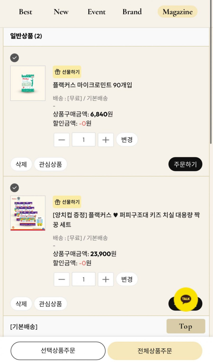Screen dimensions: 213x362
Task: Decrease quantity of 퍼피구조대 키즈 치실 세트
Action: click(62, 279)
